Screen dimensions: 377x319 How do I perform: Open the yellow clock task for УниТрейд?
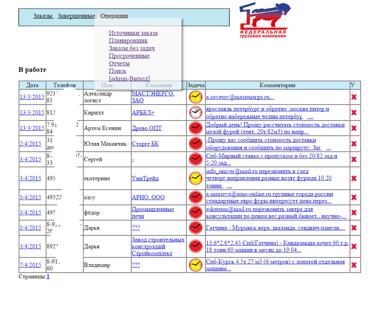[x=196, y=178]
